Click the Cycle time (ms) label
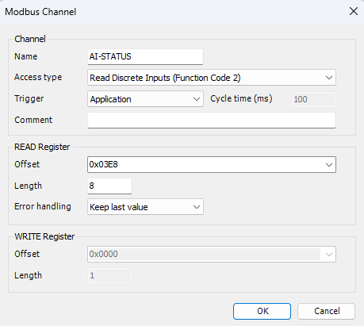 tap(241, 98)
